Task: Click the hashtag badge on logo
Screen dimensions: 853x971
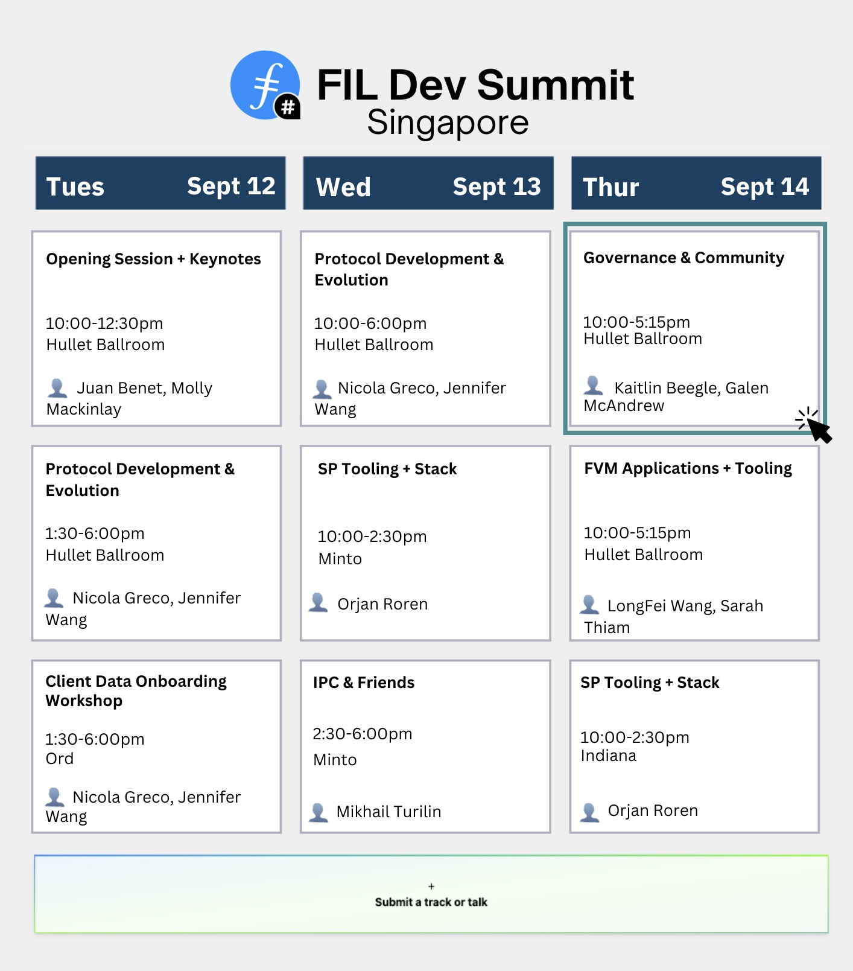Action: 288,107
